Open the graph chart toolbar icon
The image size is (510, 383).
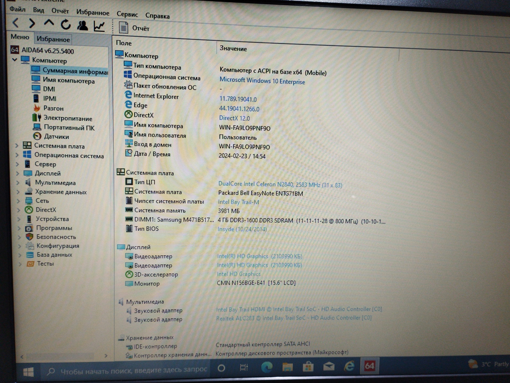(x=99, y=26)
